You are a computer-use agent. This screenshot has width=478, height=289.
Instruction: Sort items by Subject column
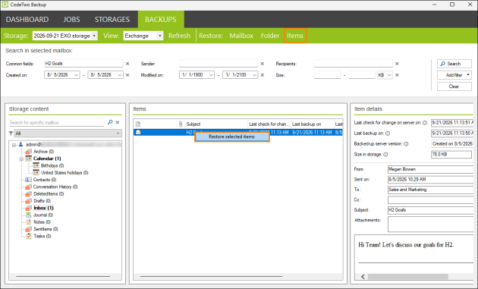216,124
